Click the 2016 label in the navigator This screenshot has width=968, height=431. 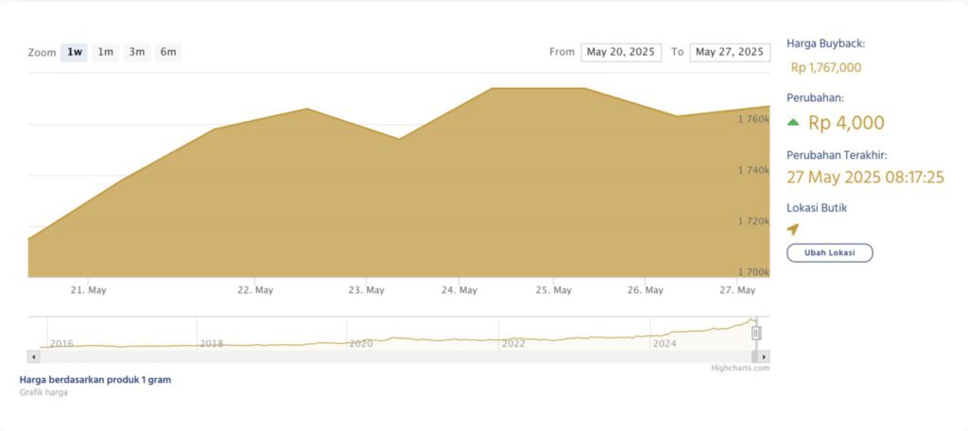click(61, 344)
